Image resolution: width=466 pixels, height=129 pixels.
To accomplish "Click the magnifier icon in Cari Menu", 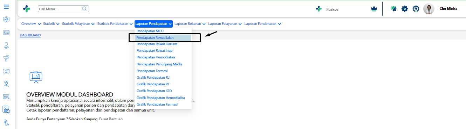I will pyautogui.click(x=84, y=9).
